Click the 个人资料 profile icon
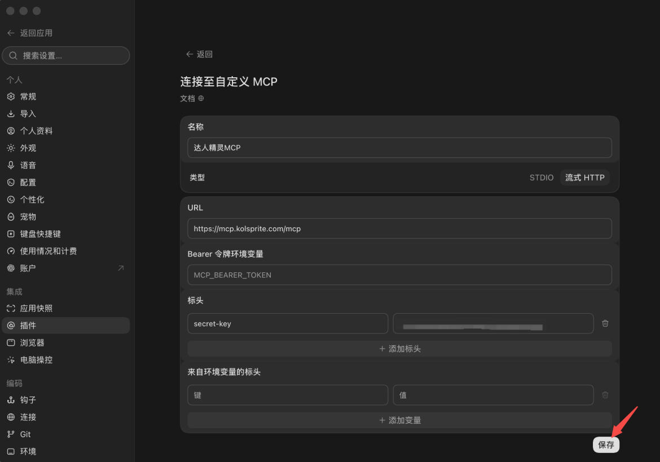Viewport: 660px width, 462px height. (x=11, y=131)
